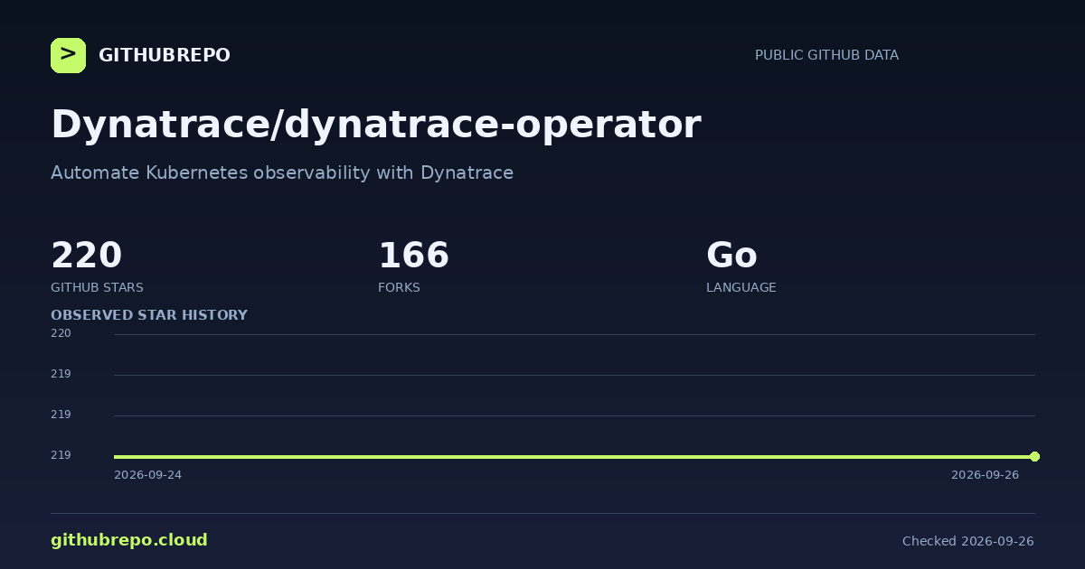Screen dimensions: 1085x569
Task: Click the GITHUBREPO brand name text
Action: click(165, 55)
